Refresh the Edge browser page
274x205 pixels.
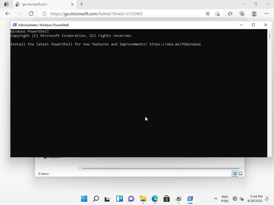click(x=31, y=14)
